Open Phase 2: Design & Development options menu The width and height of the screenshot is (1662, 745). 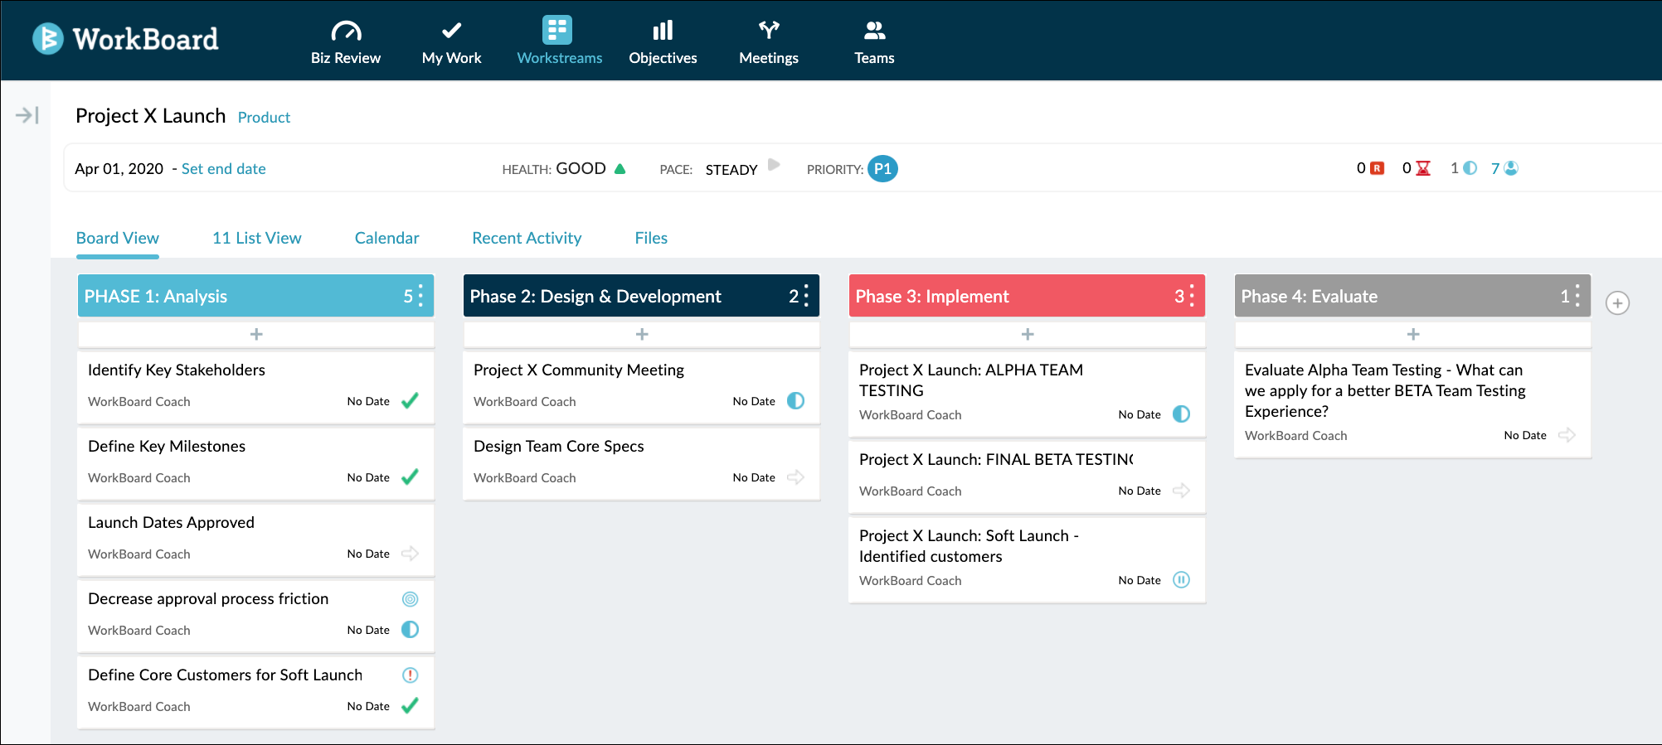[x=806, y=296]
